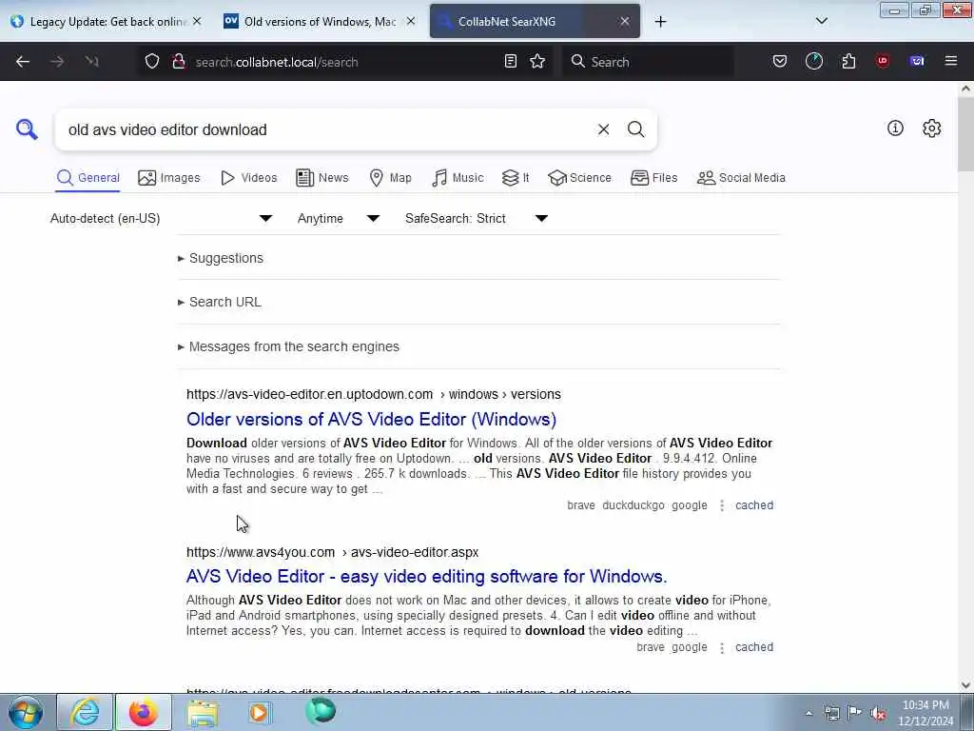The height and width of the screenshot is (731, 974).
Task: Open the site security padlock info
Action: (179, 62)
